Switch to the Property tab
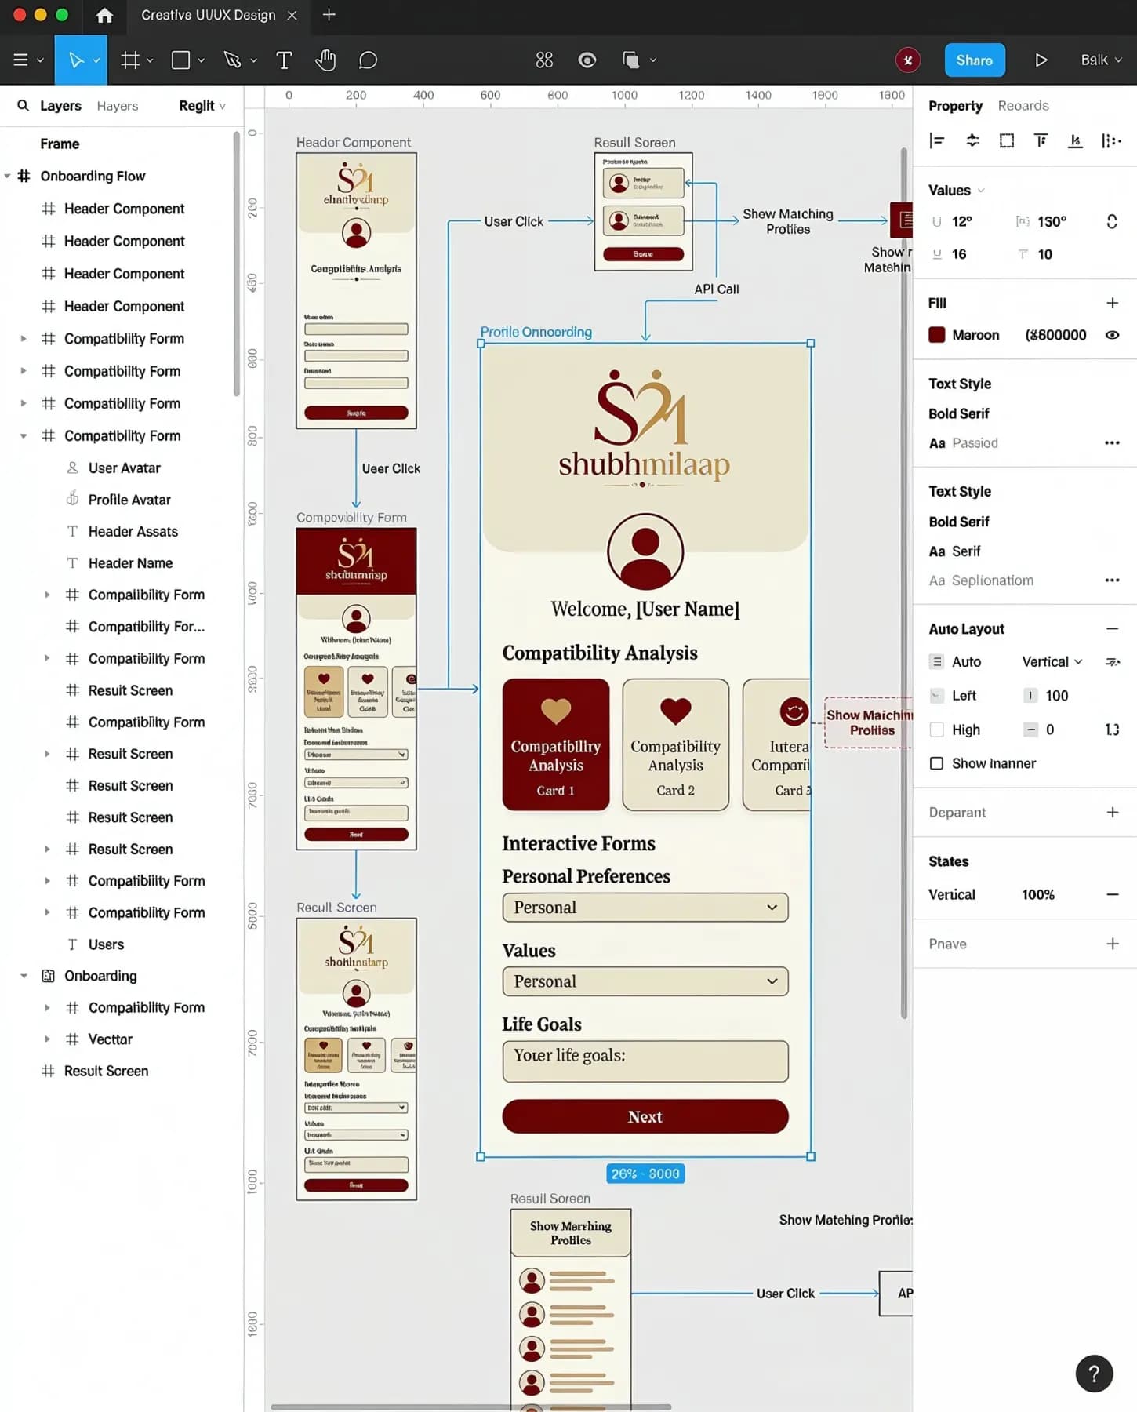The width and height of the screenshot is (1137, 1412). [x=955, y=106]
